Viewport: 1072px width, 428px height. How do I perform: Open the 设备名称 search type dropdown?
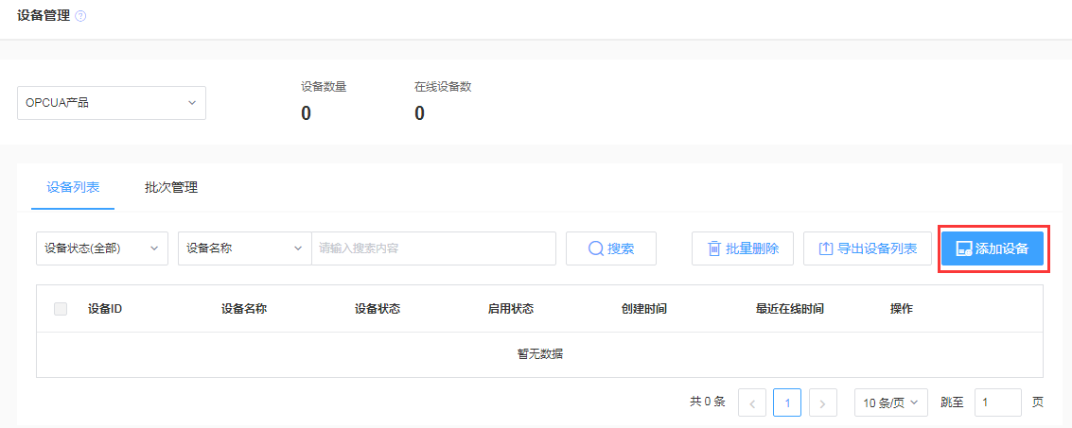pyautogui.click(x=244, y=248)
